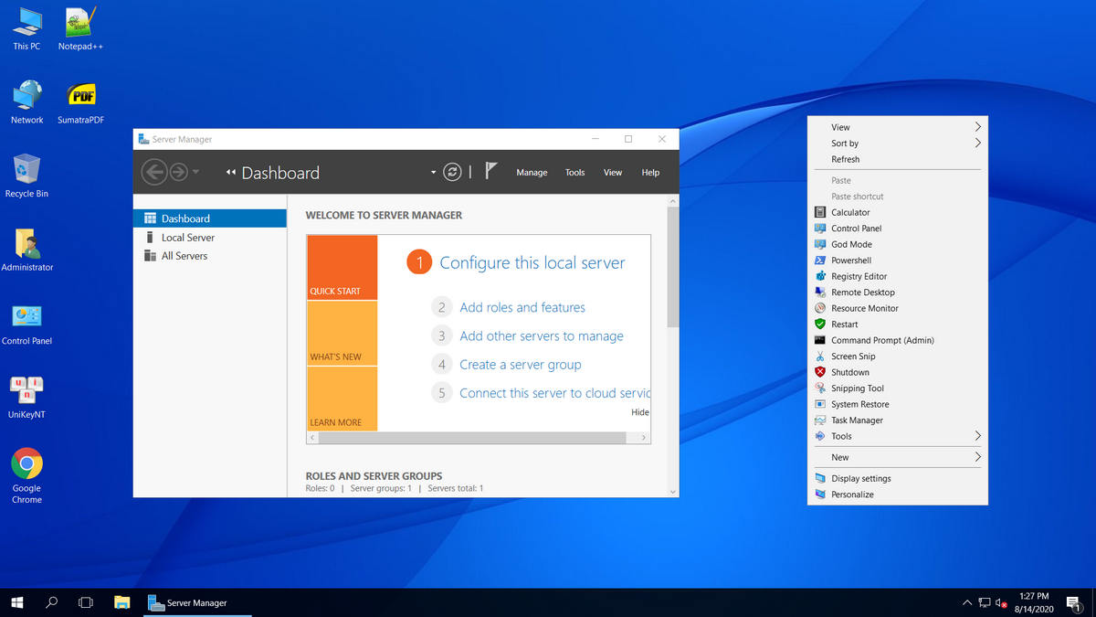The width and height of the screenshot is (1096, 617).
Task: Click Add other servers to manage
Action: pos(542,335)
